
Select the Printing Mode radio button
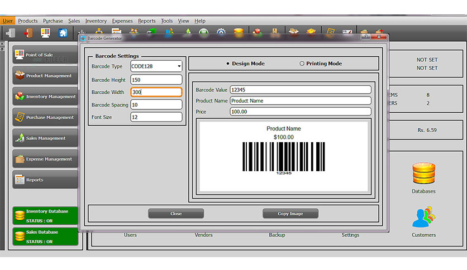point(302,64)
